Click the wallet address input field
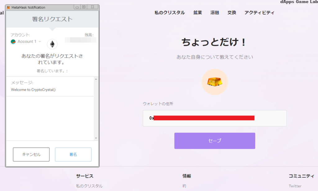Viewport: 318px width, 191px height. click(x=215, y=118)
